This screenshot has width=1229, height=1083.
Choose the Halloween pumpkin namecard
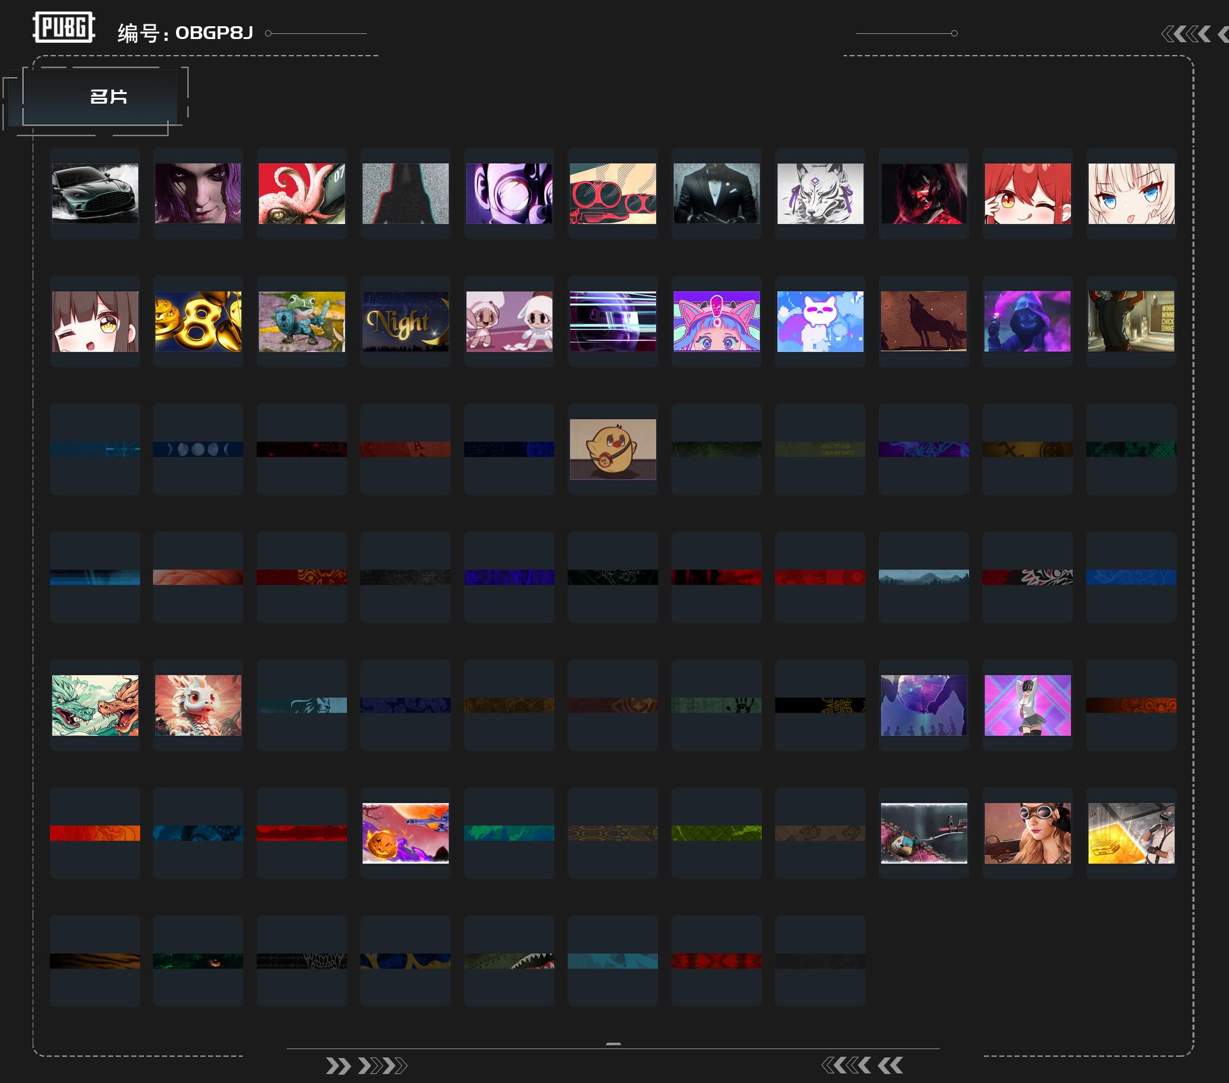405,833
